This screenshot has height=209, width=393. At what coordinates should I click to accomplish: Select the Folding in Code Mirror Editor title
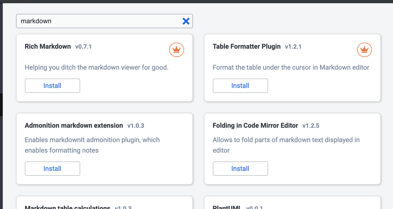tap(255, 126)
